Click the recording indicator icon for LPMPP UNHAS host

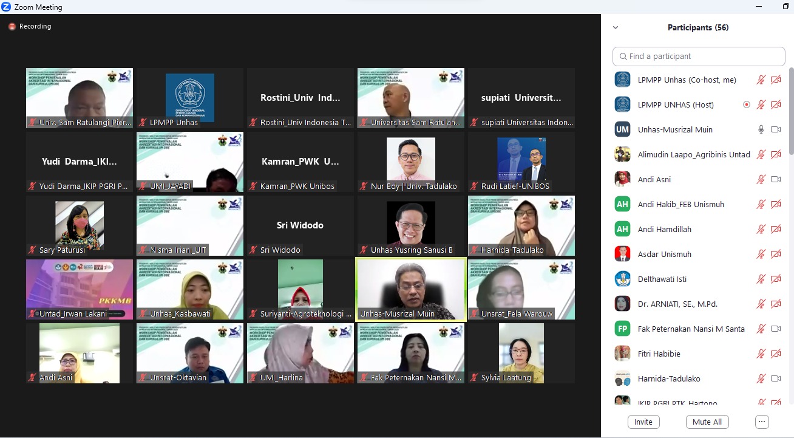click(747, 104)
